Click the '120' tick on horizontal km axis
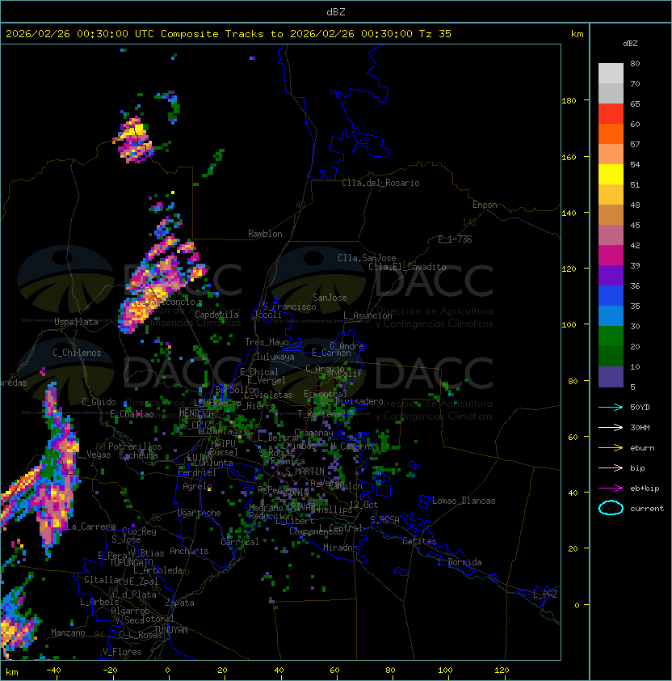The width and height of the screenshot is (672, 681). (502, 670)
